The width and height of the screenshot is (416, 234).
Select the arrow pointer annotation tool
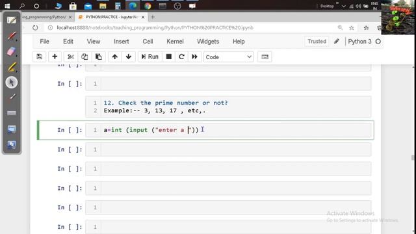tap(12, 83)
